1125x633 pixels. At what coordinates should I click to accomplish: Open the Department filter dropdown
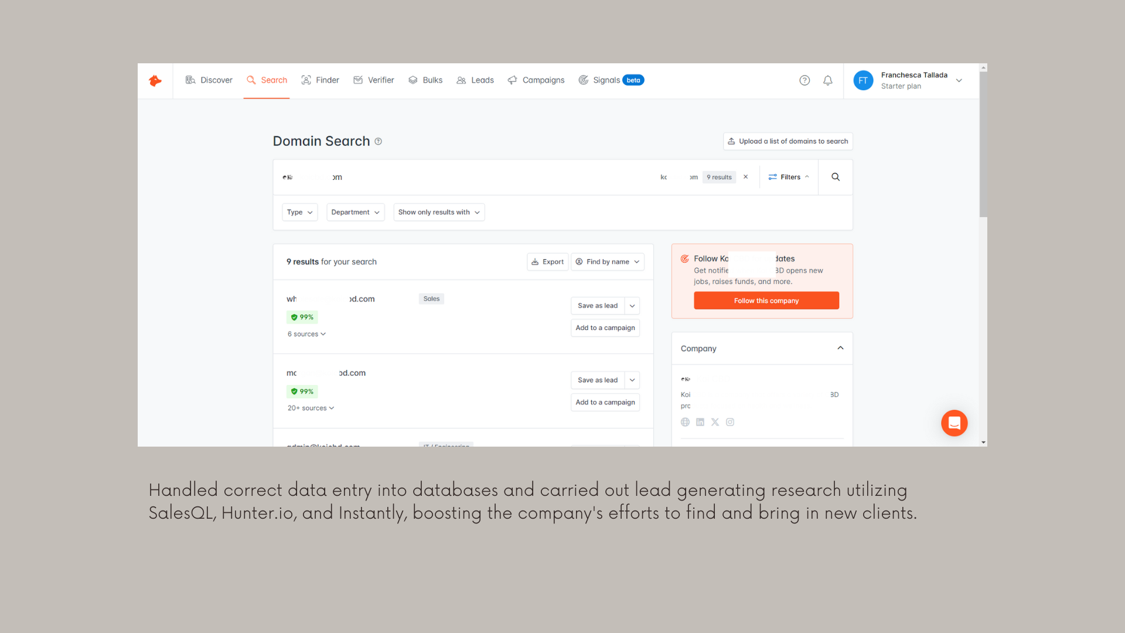coord(355,212)
